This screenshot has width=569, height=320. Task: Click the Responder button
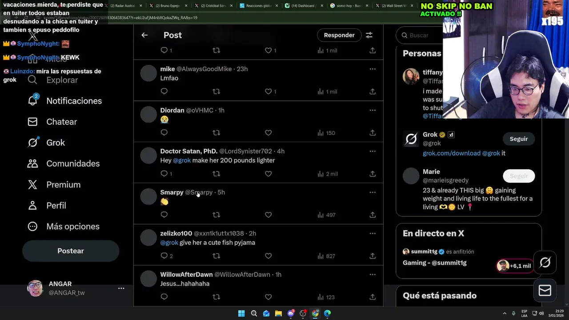[339, 35]
